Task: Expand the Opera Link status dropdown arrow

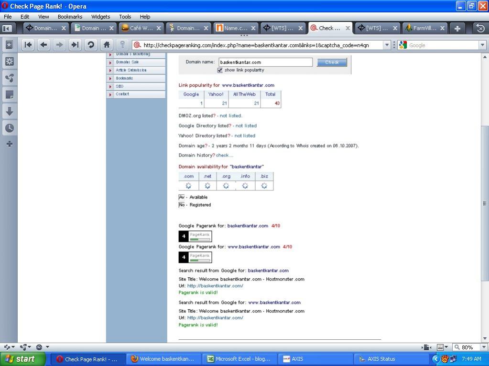Action: [13, 347]
